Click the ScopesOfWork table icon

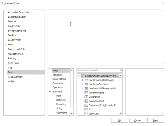(83, 76)
